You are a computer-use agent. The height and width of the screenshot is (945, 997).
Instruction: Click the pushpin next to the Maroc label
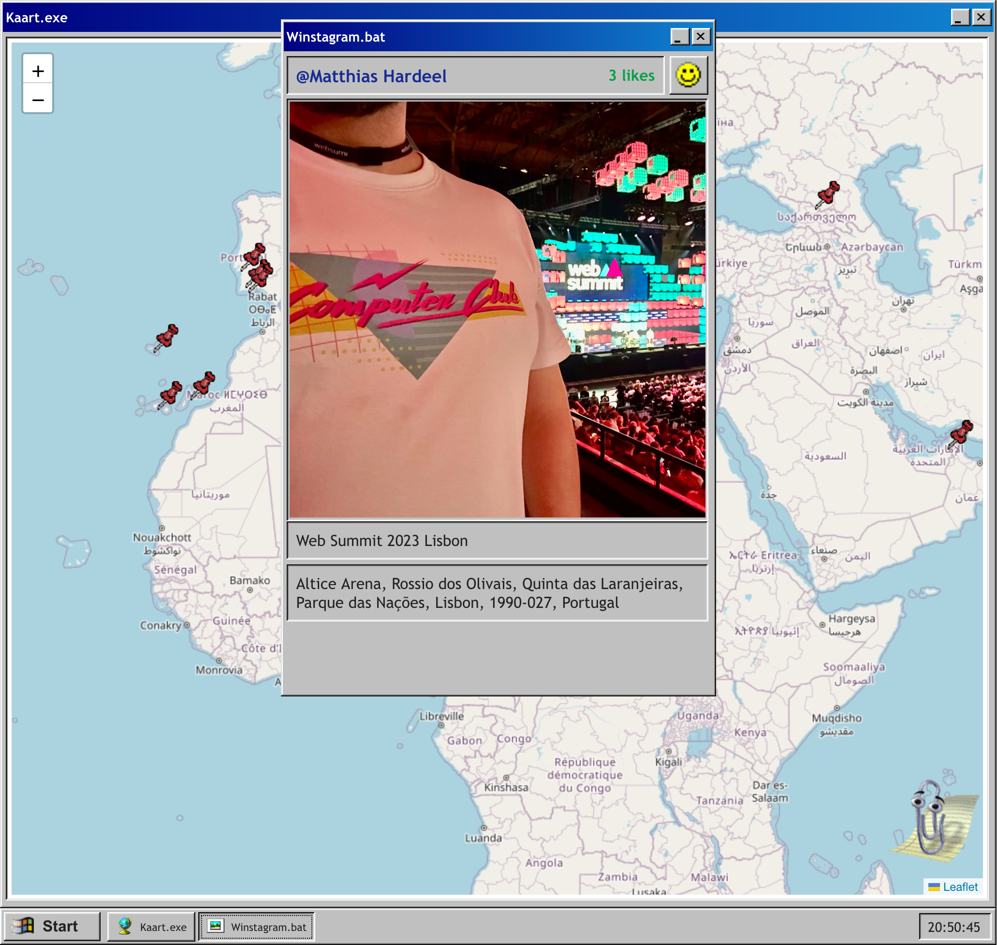(x=204, y=384)
